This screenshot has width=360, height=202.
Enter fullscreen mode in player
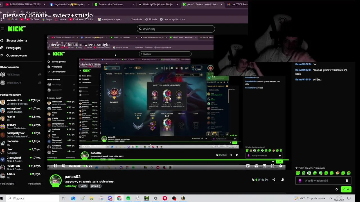click(x=273, y=166)
